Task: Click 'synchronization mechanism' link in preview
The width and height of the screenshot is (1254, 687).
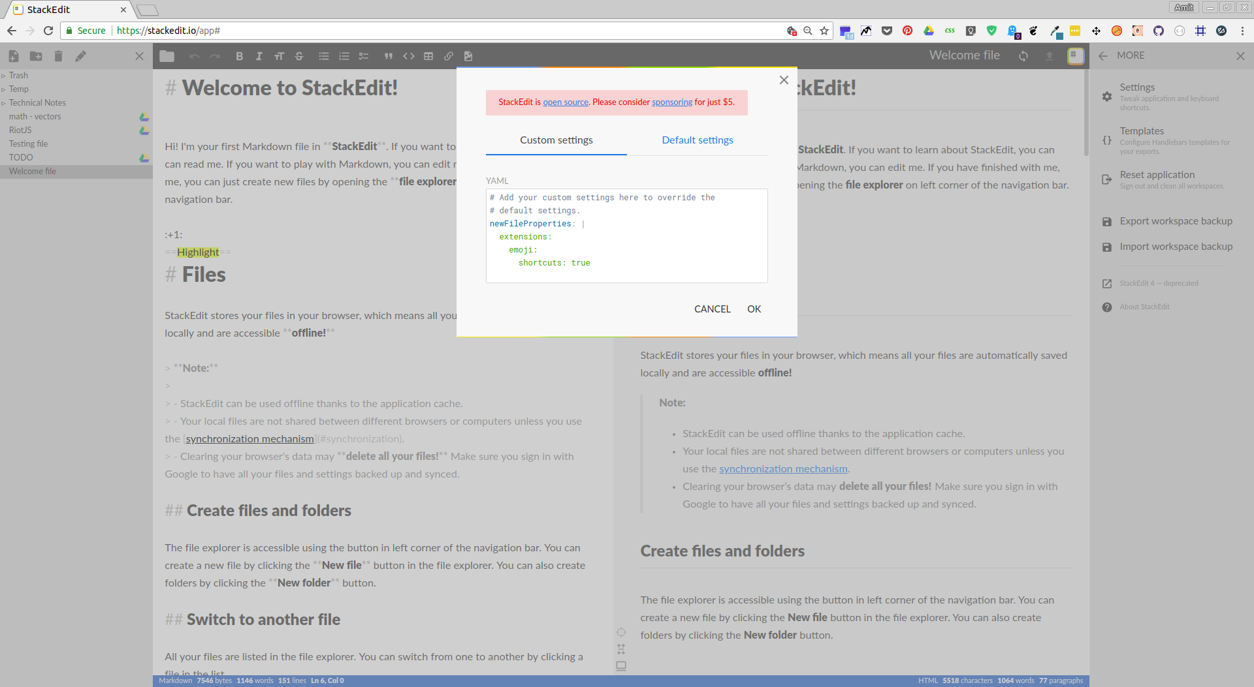Action: (783, 469)
